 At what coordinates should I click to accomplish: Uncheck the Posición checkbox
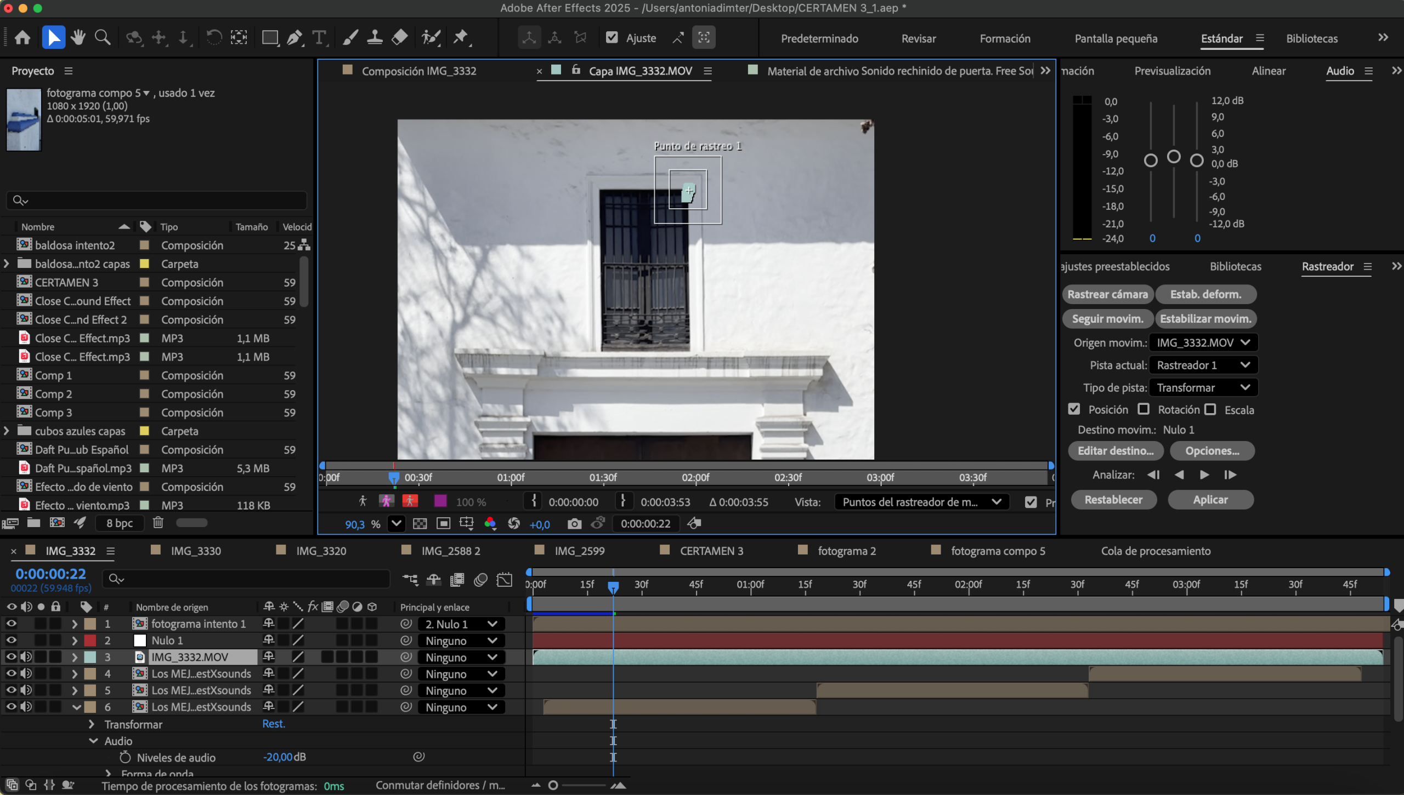pyautogui.click(x=1074, y=409)
